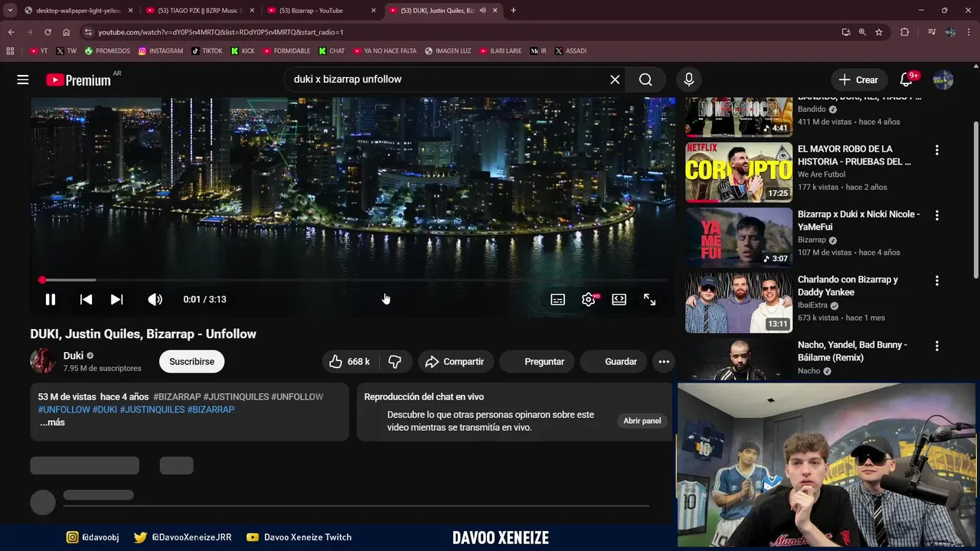Viewport: 980px width, 551px height.
Task: Go back in browser history
Action: coord(11,32)
